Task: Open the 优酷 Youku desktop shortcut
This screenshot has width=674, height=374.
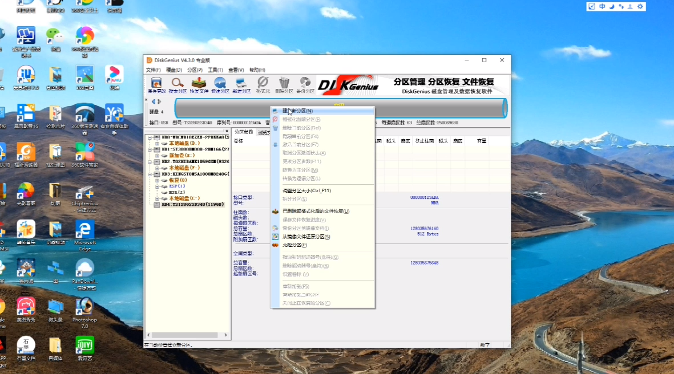Action: (114, 78)
